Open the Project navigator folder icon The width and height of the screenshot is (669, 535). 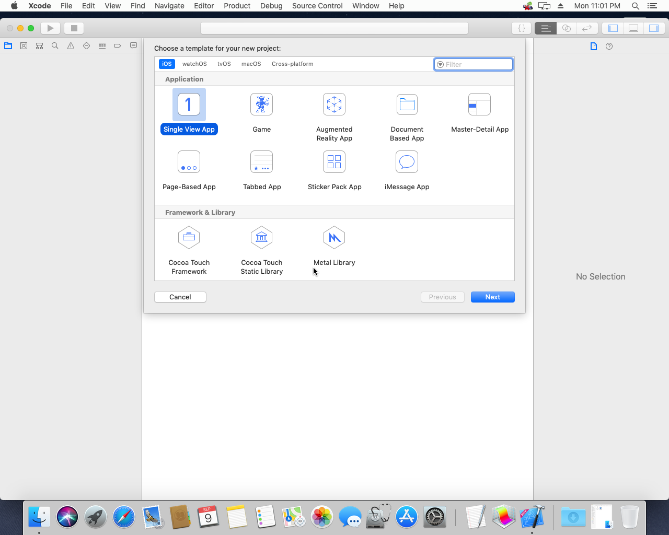coord(8,46)
